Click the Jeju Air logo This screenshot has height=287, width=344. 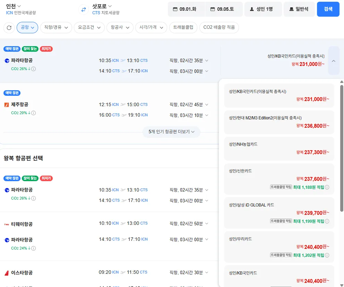[x=7, y=105]
